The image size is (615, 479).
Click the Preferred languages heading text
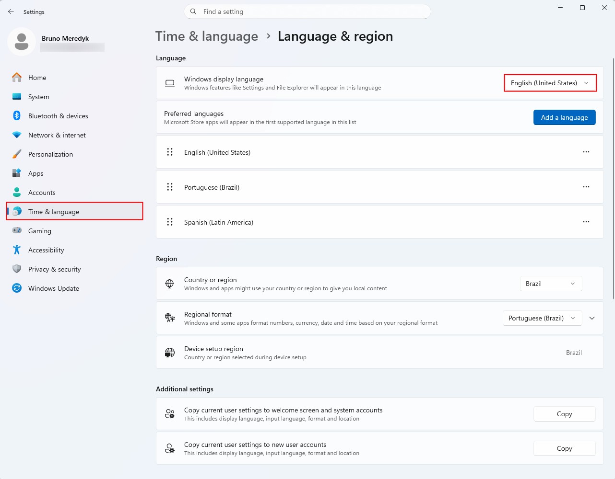coord(194,114)
